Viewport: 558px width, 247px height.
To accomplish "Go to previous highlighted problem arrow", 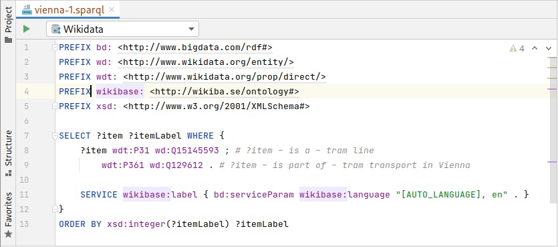I will 535,48.
